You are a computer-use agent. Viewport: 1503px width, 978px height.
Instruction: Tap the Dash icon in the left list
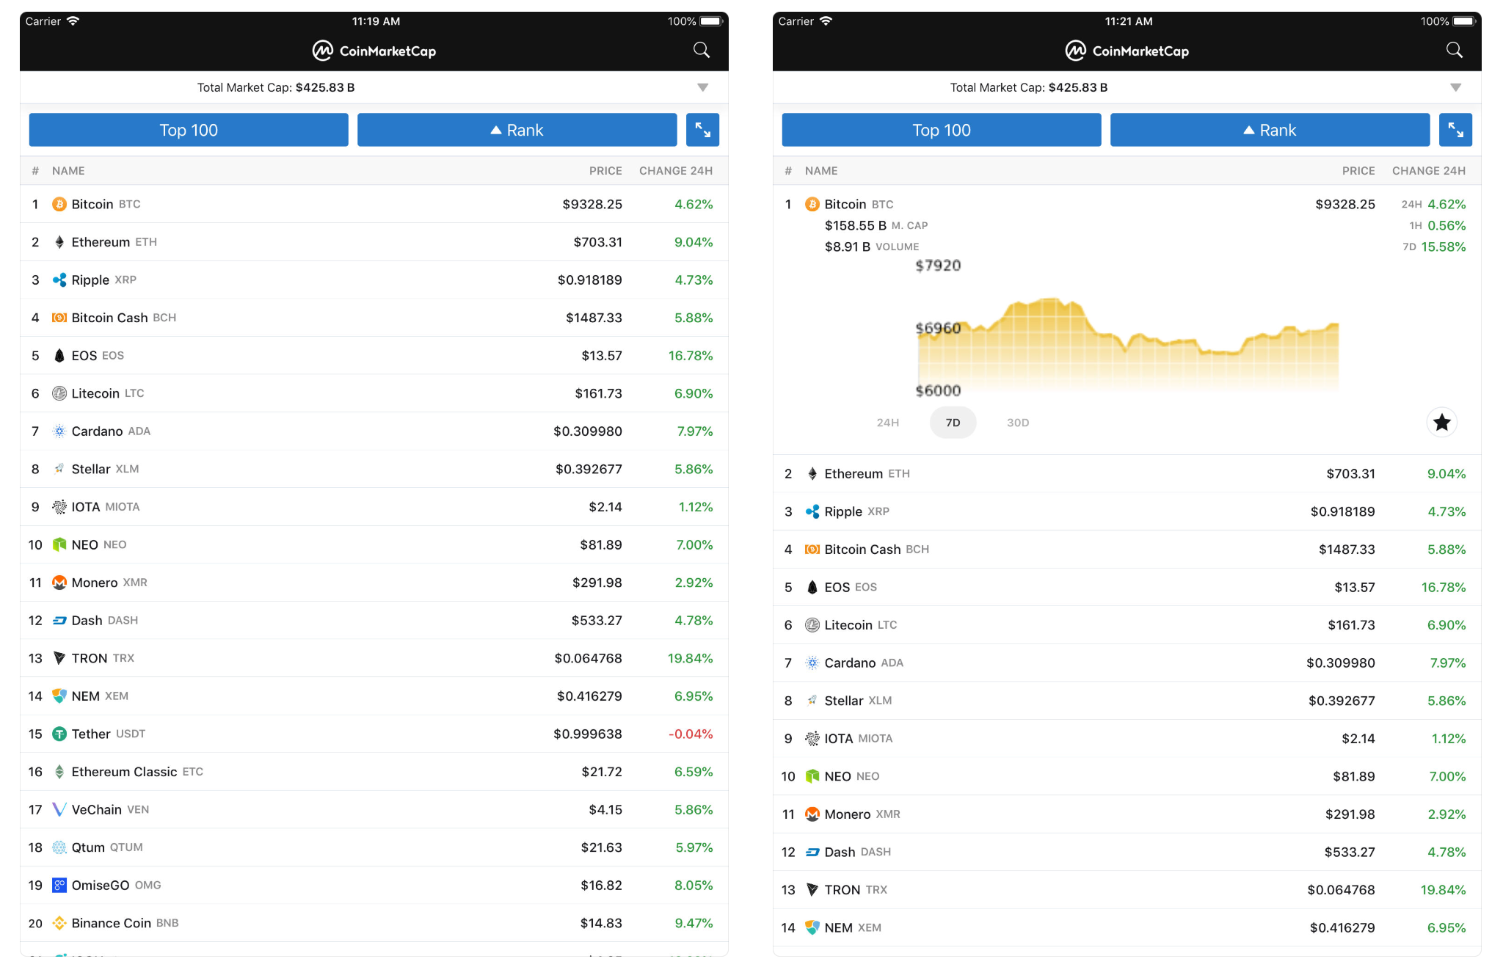[x=59, y=620]
